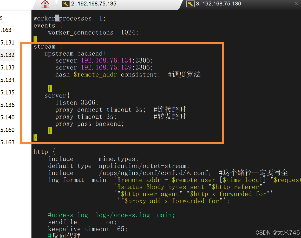Click the 'stream {' line
The height and width of the screenshot is (238, 301).
[48, 47]
